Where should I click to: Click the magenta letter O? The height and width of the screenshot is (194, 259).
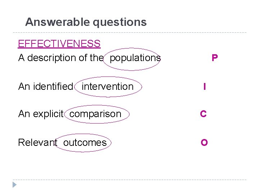204,143
